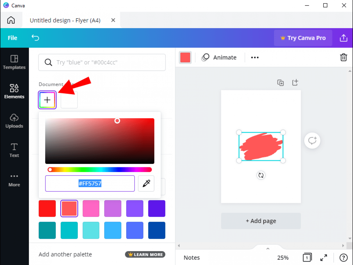The width and height of the screenshot is (353, 265).
Task: Add a new document color plus
Action: pos(47,100)
